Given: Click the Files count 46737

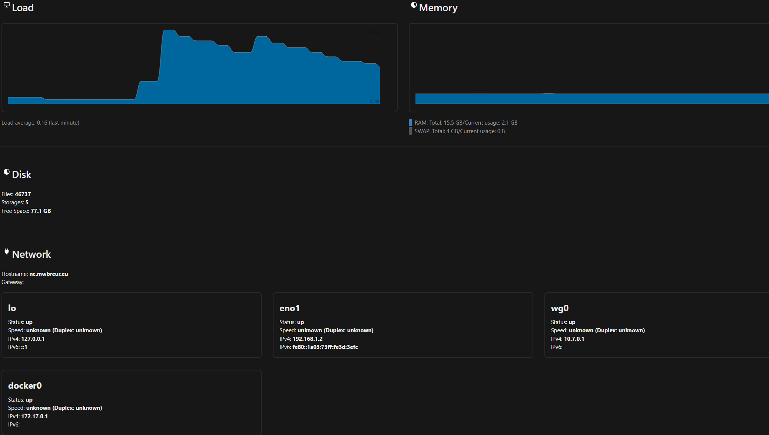Looking at the screenshot, I should pos(23,194).
